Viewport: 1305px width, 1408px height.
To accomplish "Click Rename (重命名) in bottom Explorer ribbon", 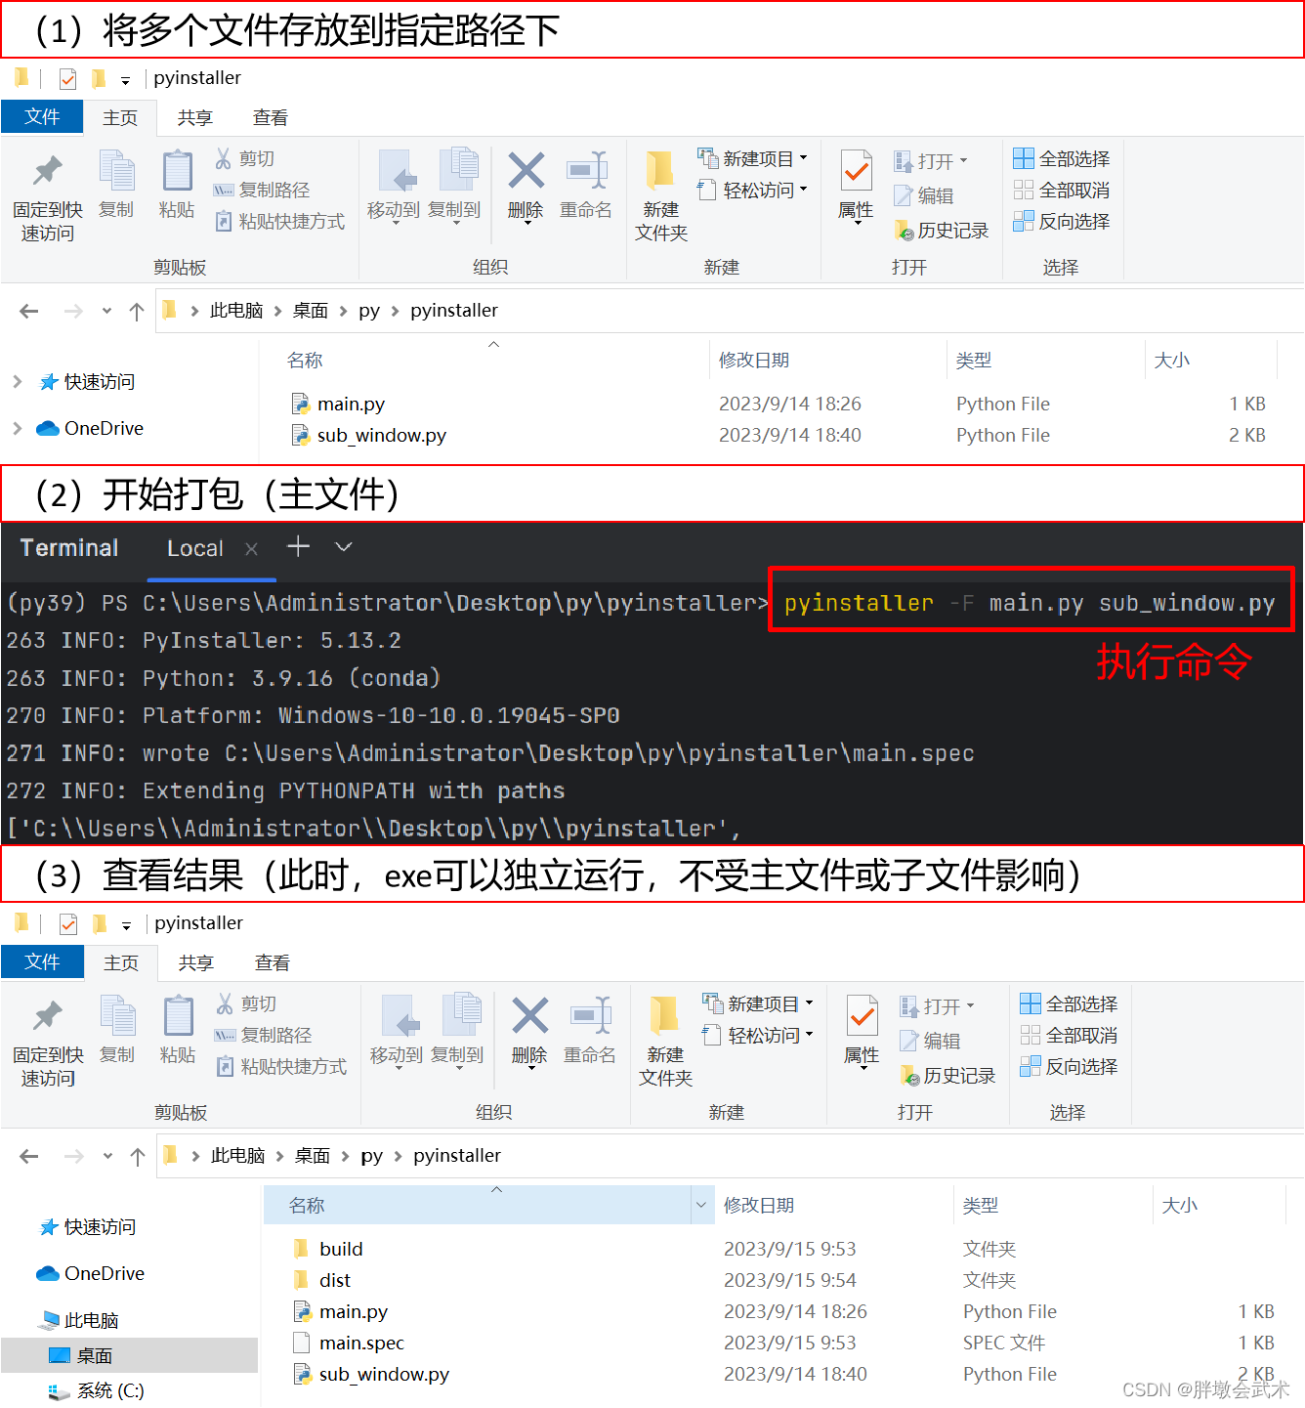I will 590,1030.
